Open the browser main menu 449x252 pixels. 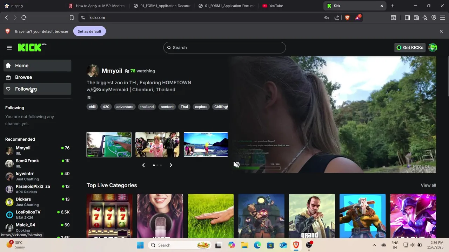click(x=442, y=17)
